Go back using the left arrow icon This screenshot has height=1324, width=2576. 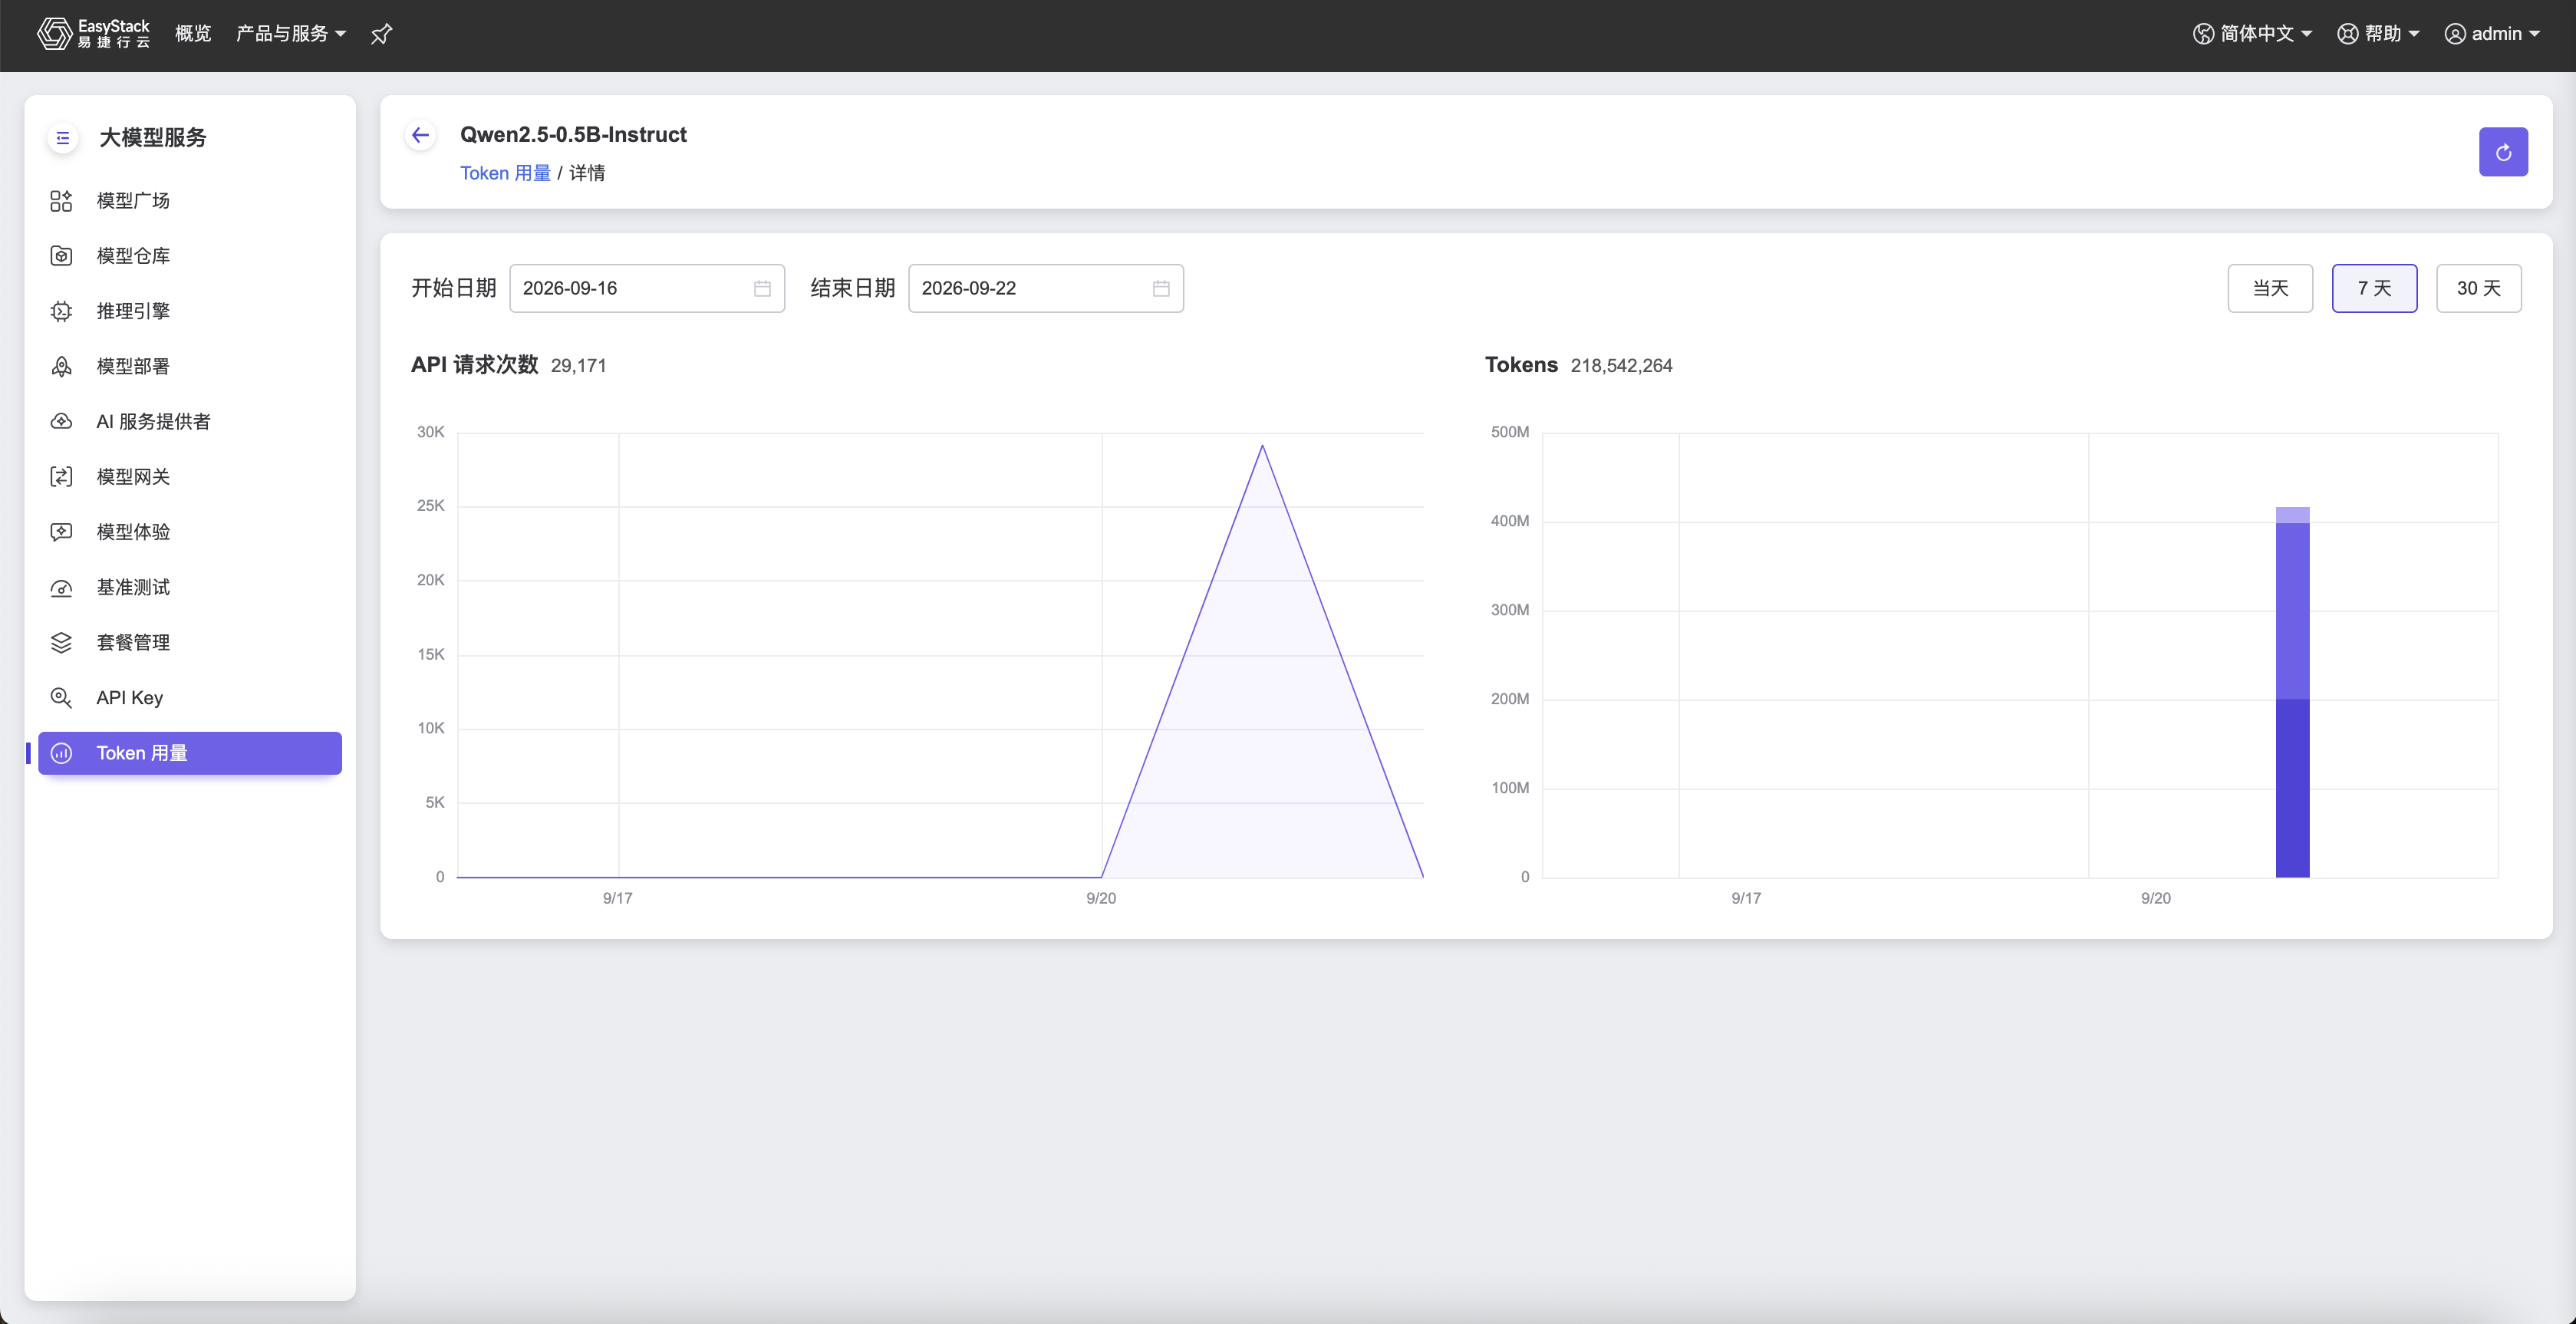point(421,135)
